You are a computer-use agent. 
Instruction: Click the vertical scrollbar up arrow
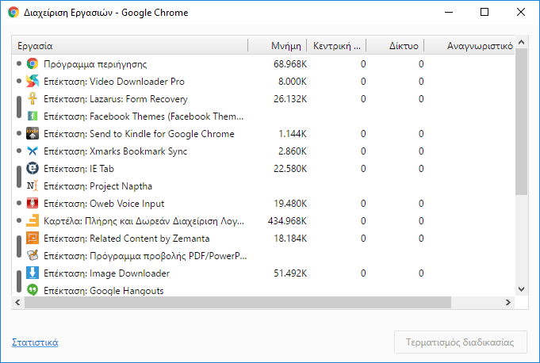(x=522, y=42)
